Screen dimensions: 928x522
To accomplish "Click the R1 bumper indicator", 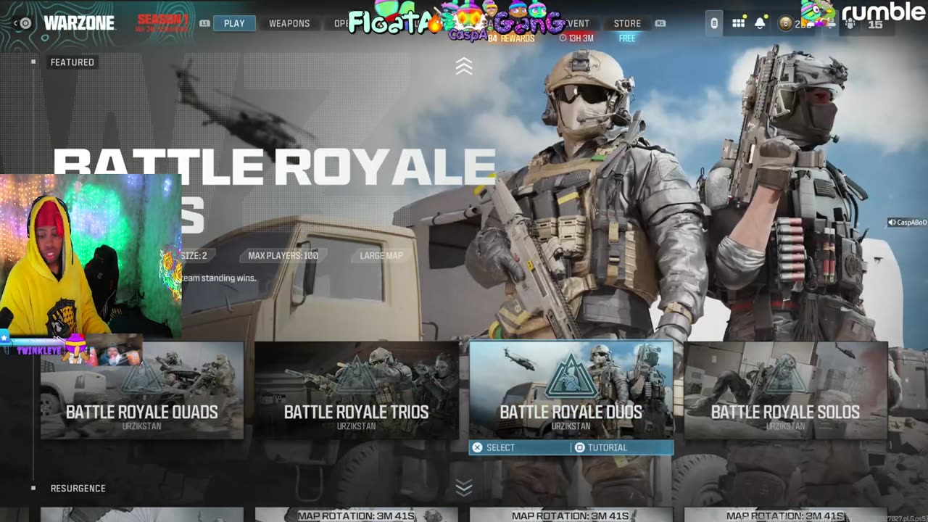I will click(x=660, y=23).
